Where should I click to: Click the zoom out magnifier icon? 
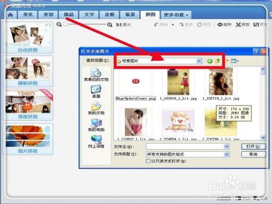[59, 24]
